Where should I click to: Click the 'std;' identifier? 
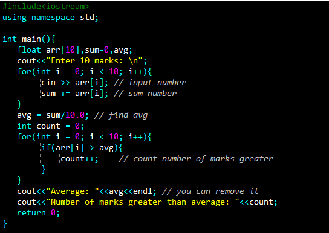(x=89, y=18)
